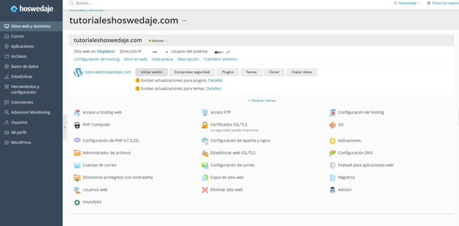The height and width of the screenshot is (226, 459).
Task: Open the Cuentas de correo envelope icon
Action: click(x=77, y=165)
